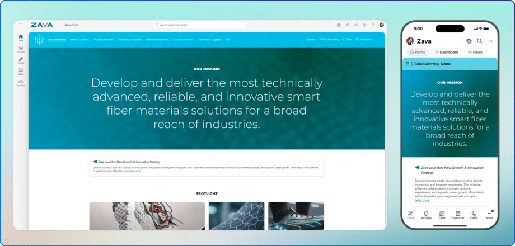The height and width of the screenshot is (246, 515).
Task: Tap Calendar in the phone bottom bar
Action: point(458,215)
